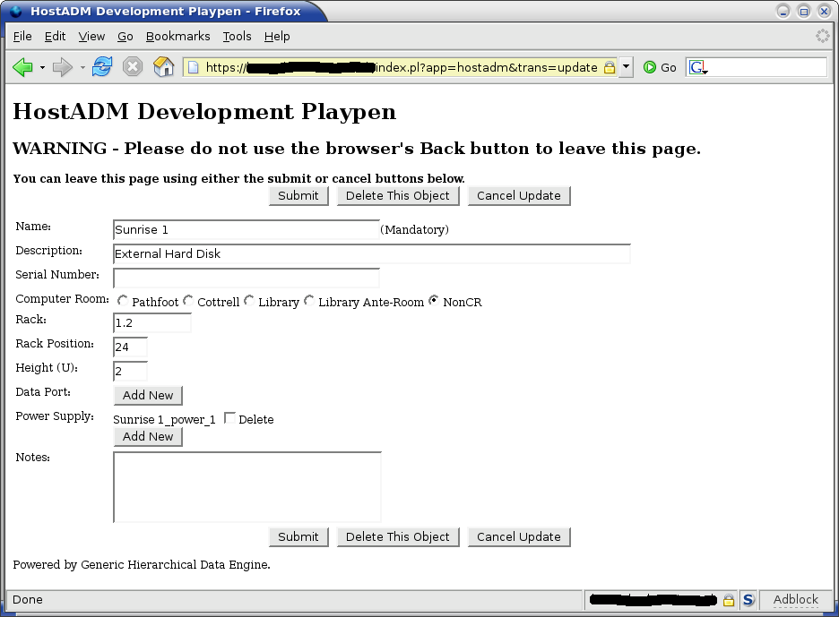Viewport: 839px width, 617px height.
Task: Open the Tools menu
Action: (x=237, y=37)
